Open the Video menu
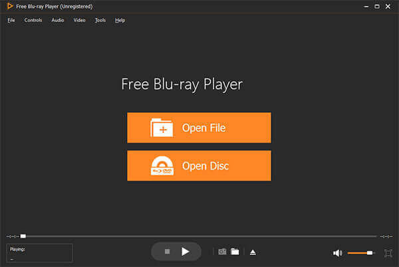Screen dimensions: 399x267 [x=79, y=20]
